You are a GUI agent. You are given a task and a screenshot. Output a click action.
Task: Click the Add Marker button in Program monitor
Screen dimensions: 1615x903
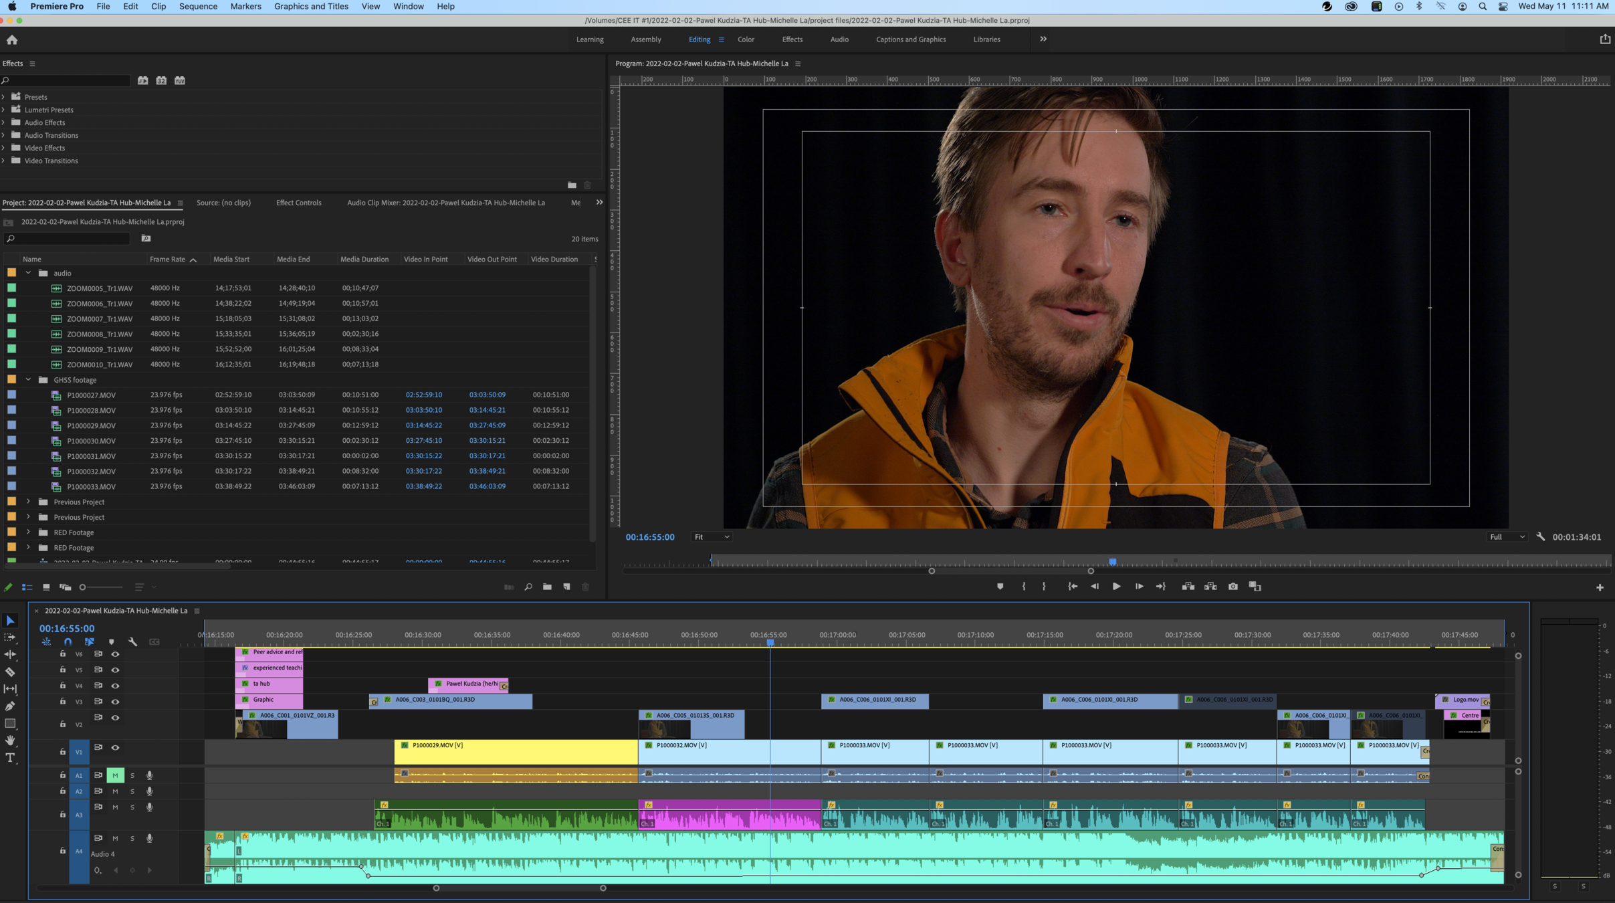[x=1000, y=587]
